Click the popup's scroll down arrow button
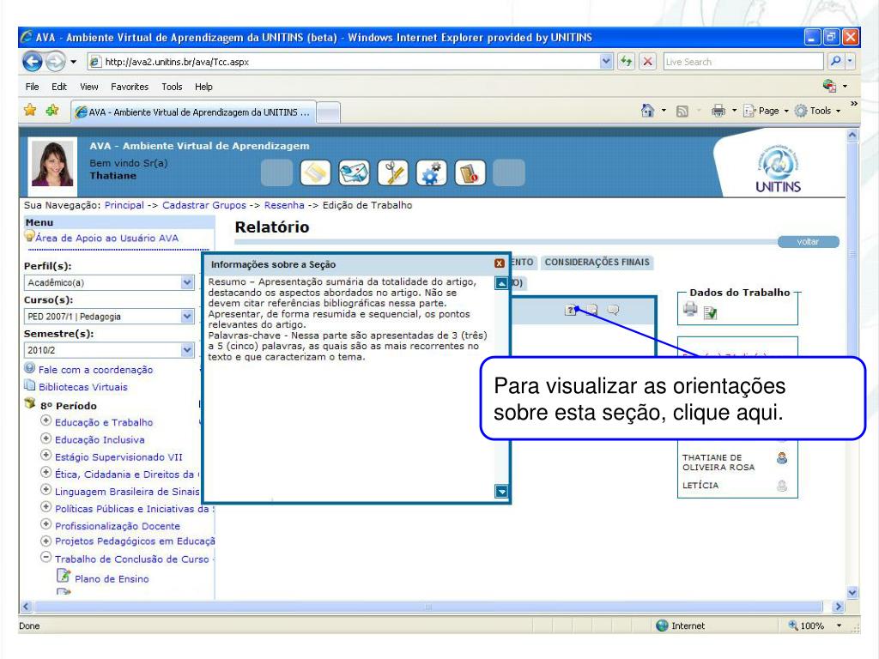 click(501, 492)
